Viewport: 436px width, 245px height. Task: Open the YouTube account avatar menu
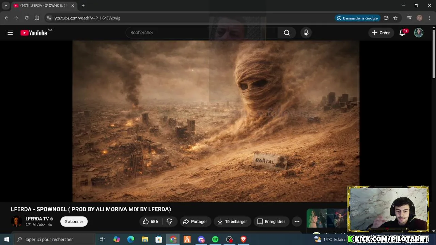pos(419,33)
